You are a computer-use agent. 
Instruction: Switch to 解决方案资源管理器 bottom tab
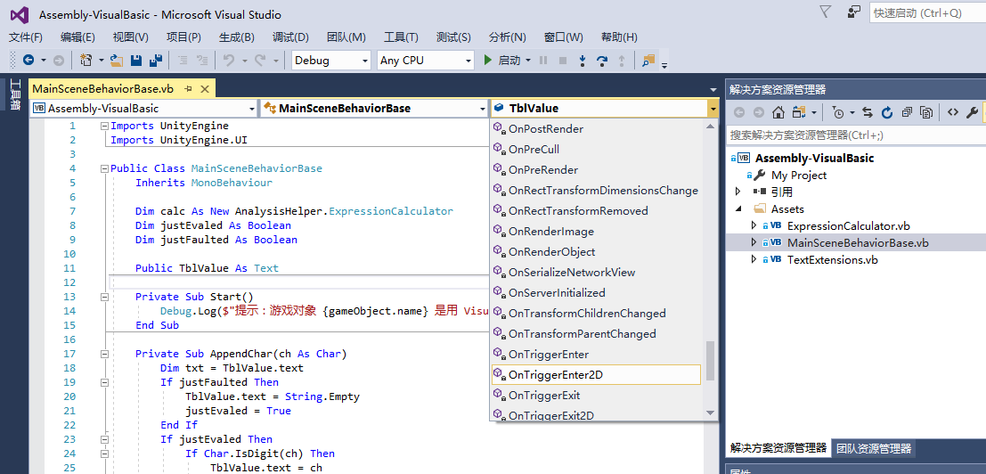(x=778, y=447)
